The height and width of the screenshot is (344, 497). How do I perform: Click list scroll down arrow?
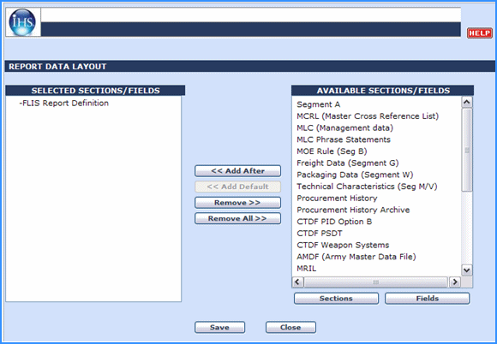(x=466, y=270)
